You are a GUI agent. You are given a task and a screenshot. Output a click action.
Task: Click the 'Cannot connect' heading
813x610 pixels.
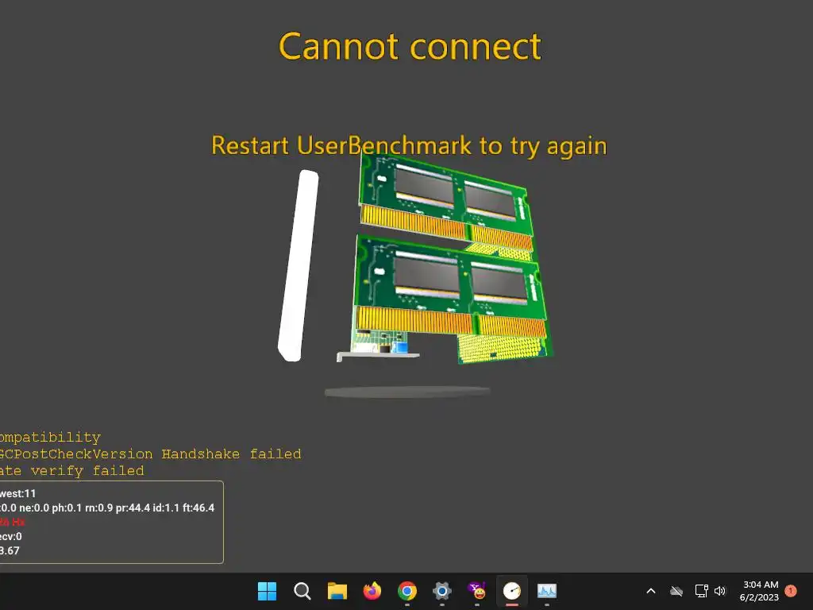(x=410, y=46)
